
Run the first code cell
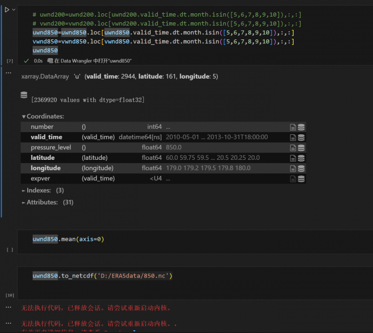7,9
